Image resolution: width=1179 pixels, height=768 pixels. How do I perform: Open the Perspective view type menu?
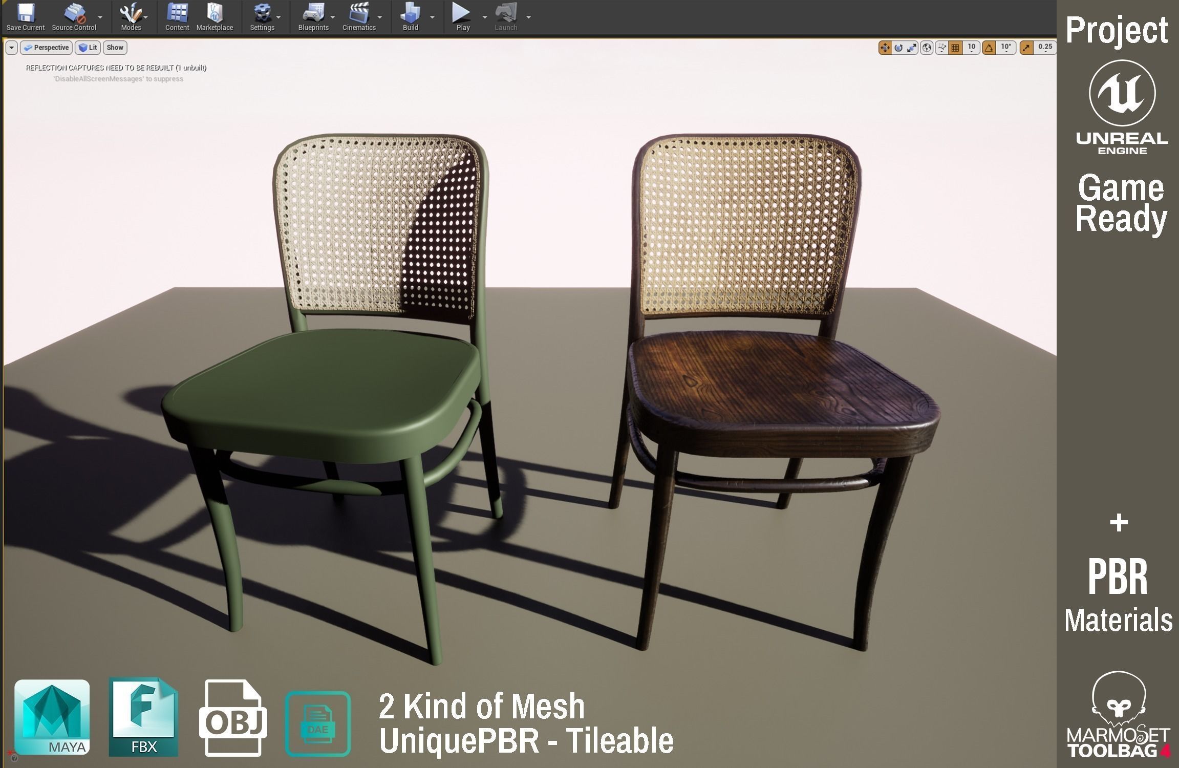click(x=46, y=48)
